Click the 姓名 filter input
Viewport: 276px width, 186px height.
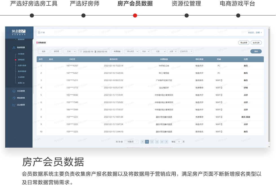(x=44, y=51)
